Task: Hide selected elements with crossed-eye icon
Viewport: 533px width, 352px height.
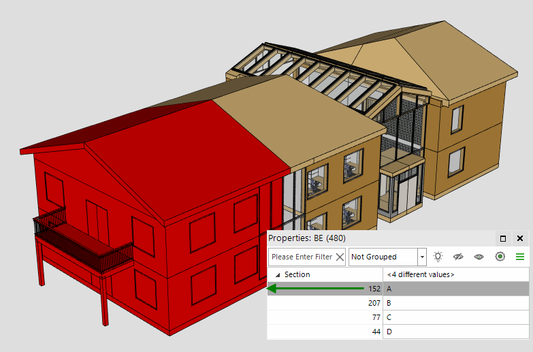Action: point(458,257)
